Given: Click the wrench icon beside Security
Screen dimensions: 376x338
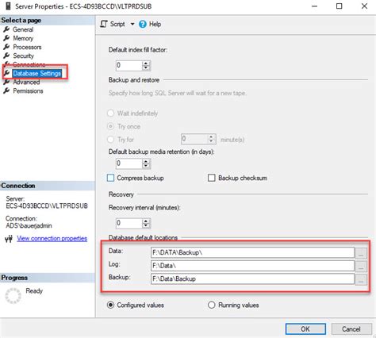Looking at the screenshot, I should click(x=6, y=56).
